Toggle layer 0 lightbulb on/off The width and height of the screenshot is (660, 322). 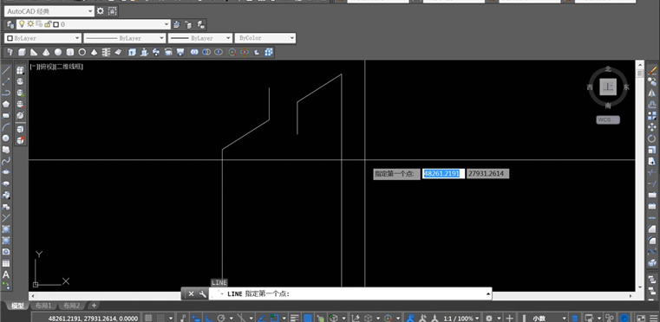[22, 24]
